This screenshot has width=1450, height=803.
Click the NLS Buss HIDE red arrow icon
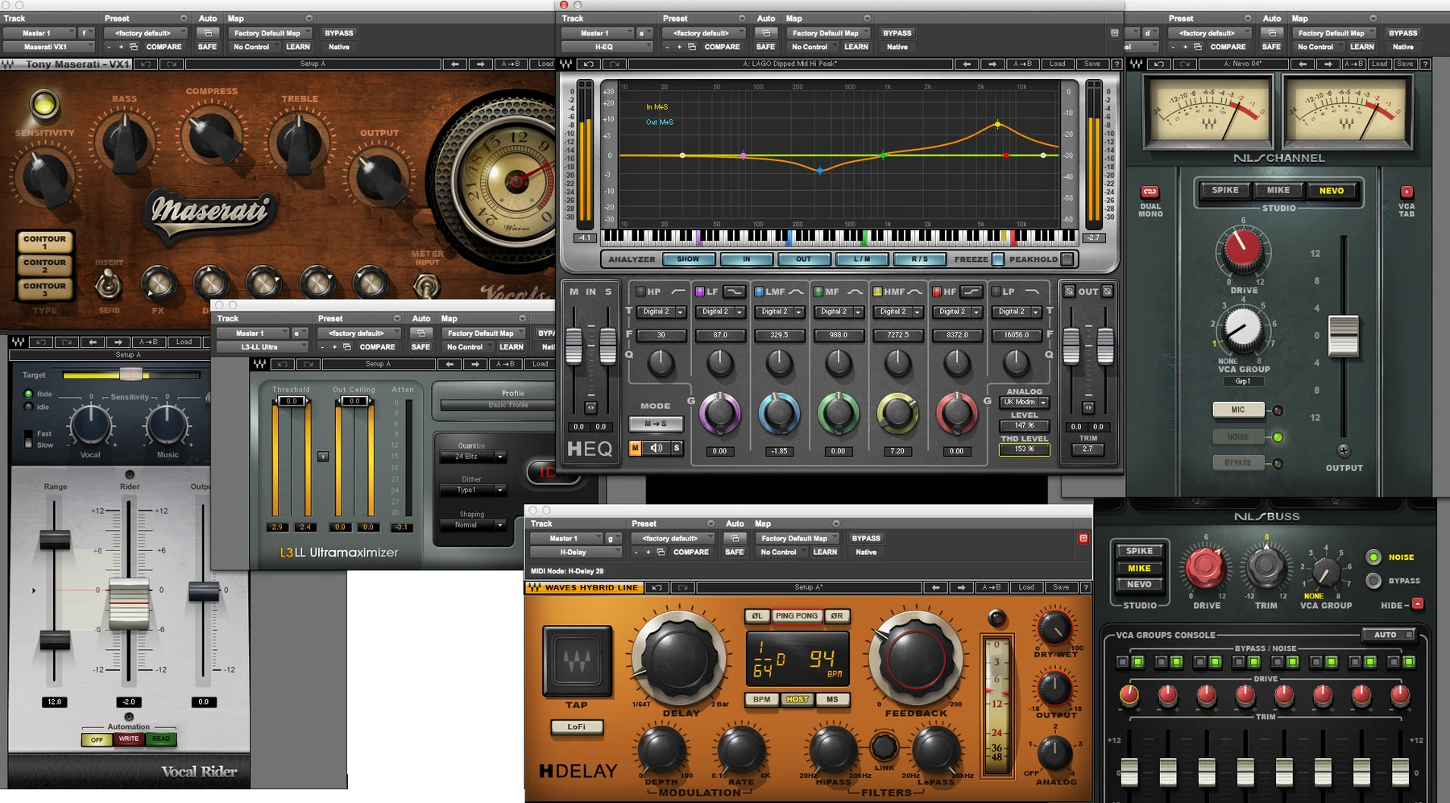coord(1418,604)
